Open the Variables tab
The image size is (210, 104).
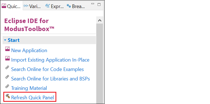(32, 6)
